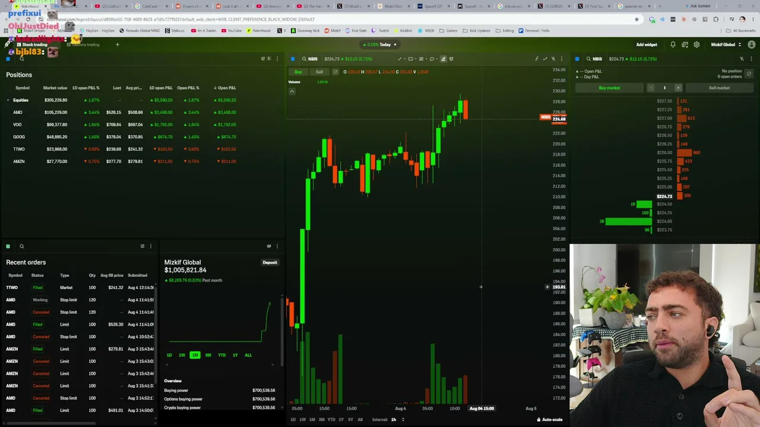Bookmark this page with the star icon
This screenshot has height=427, width=760.
(636, 19)
